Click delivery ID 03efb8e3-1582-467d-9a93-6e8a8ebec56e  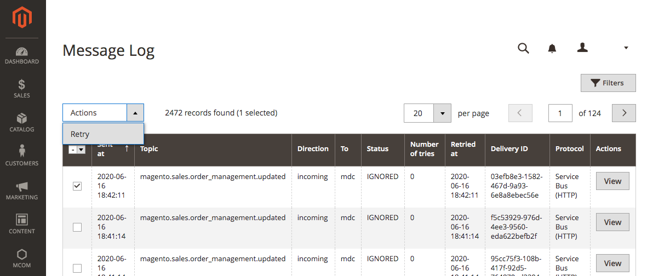516,186
